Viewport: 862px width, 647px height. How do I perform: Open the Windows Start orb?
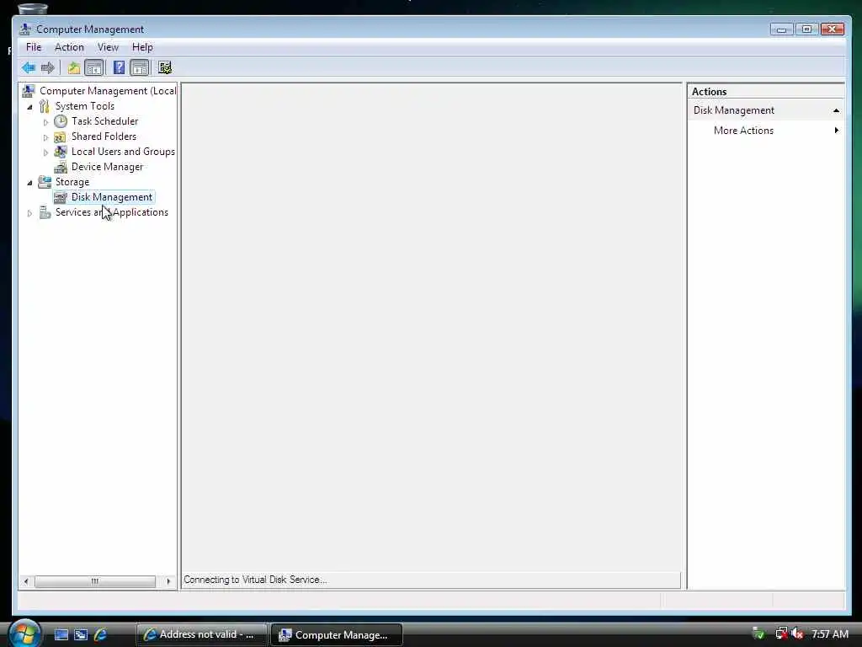[24, 634]
